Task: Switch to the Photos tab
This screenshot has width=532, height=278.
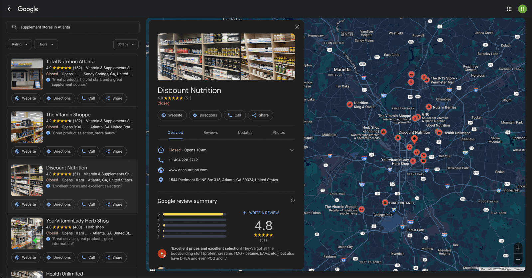Action: [279, 133]
